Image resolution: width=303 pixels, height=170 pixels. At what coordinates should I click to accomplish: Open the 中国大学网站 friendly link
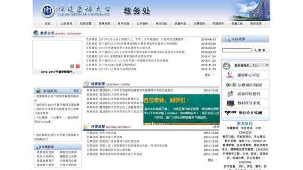[68, 165]
